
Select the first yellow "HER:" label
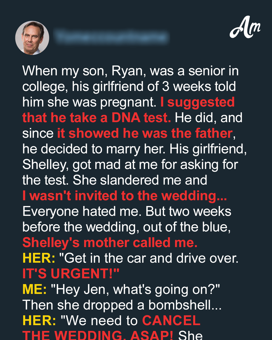click(x=39, y=258)
